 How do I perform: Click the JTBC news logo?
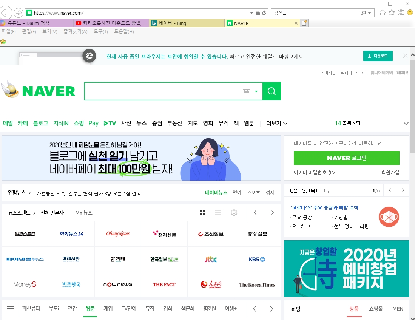point(211,259)
